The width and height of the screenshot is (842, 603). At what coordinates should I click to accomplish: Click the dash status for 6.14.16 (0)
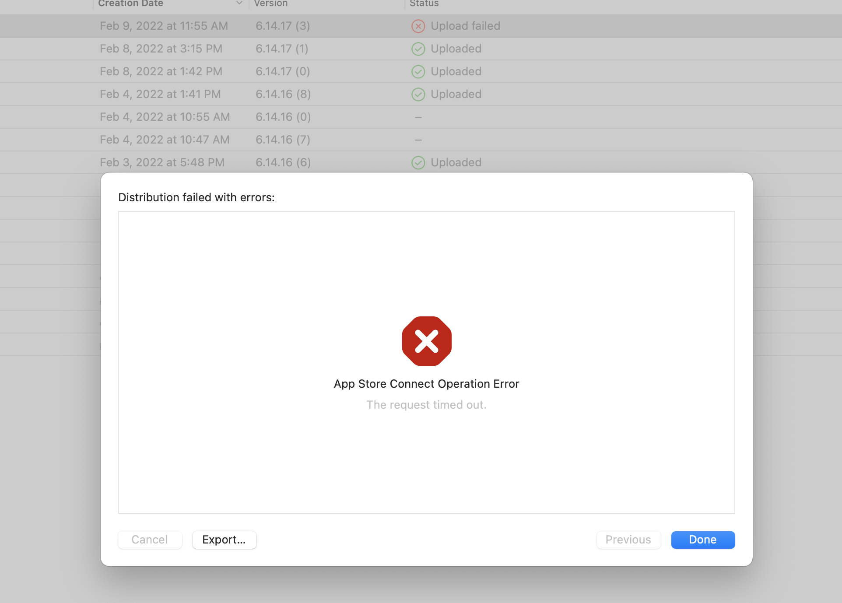pos(418,117)
